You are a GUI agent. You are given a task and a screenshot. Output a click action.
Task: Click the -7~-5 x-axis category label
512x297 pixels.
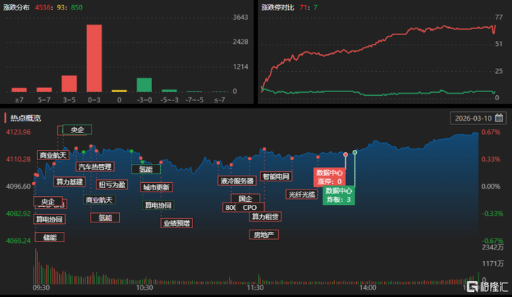click(x=195, y=99)
